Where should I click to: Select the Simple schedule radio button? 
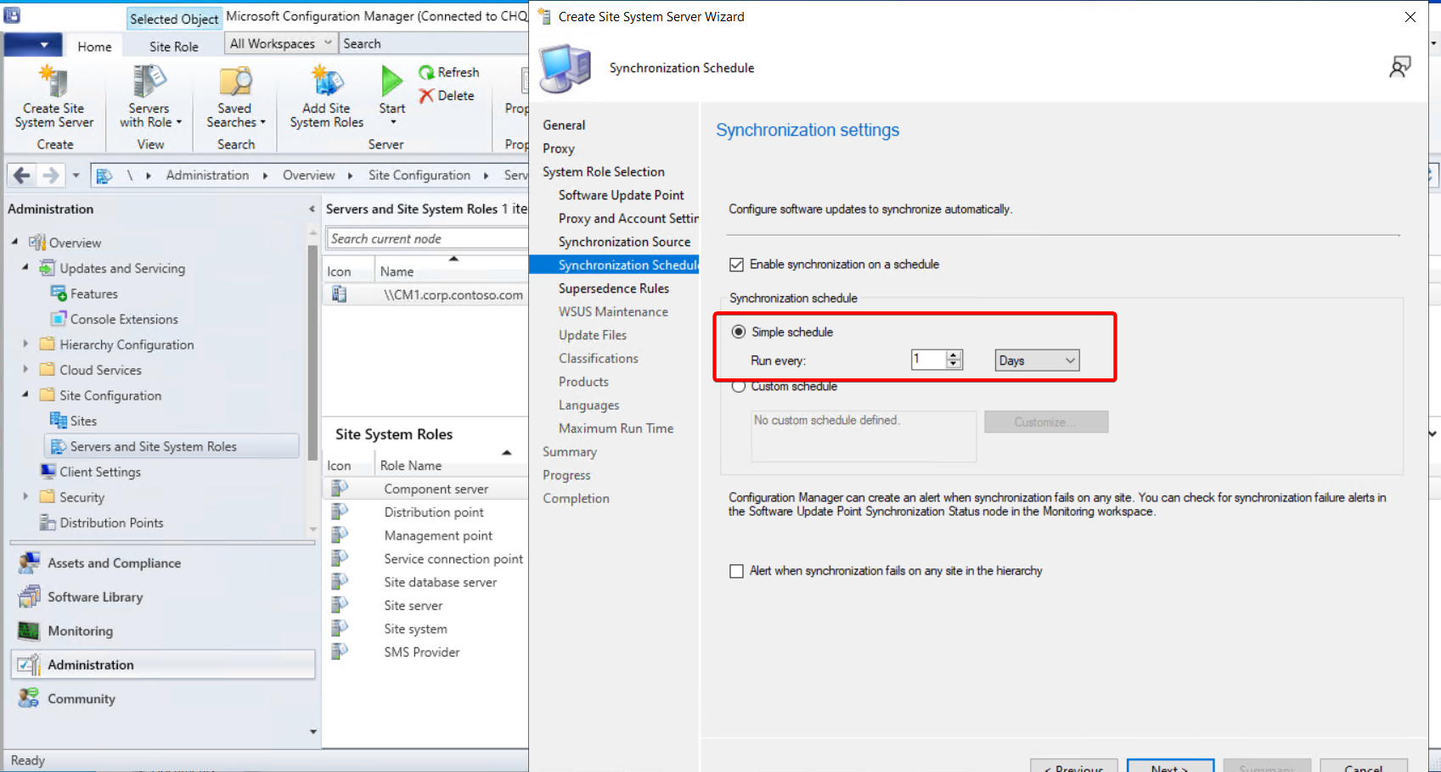pyautogui.click(x=739, y=332)
